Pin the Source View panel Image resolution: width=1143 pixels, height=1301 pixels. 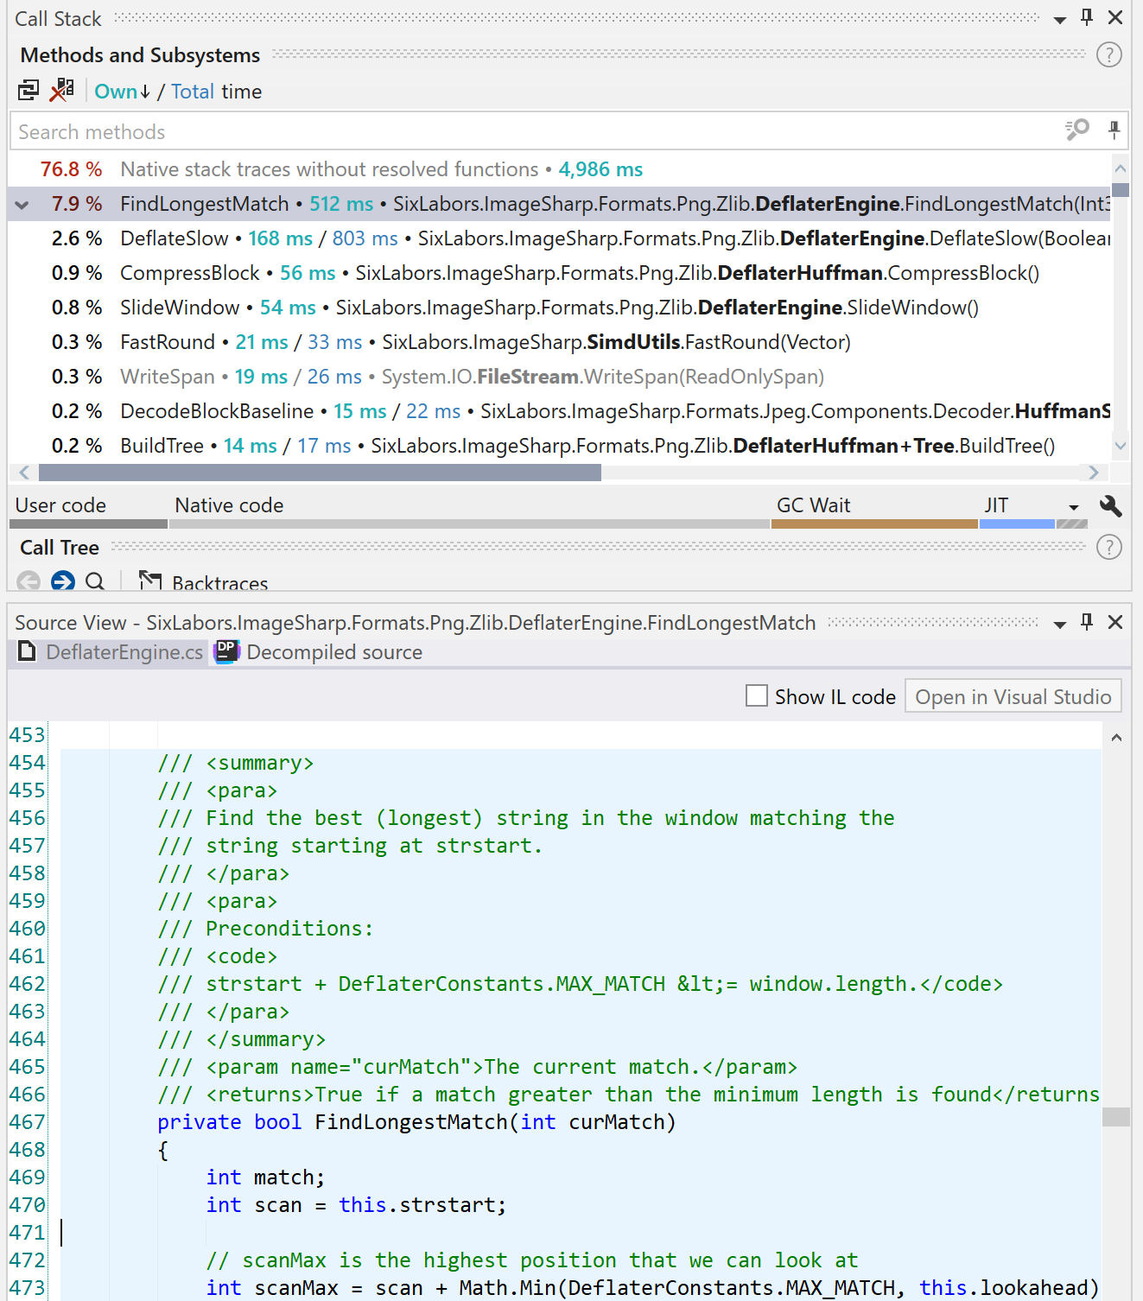pyautogui.click(x=1087, y=621)
